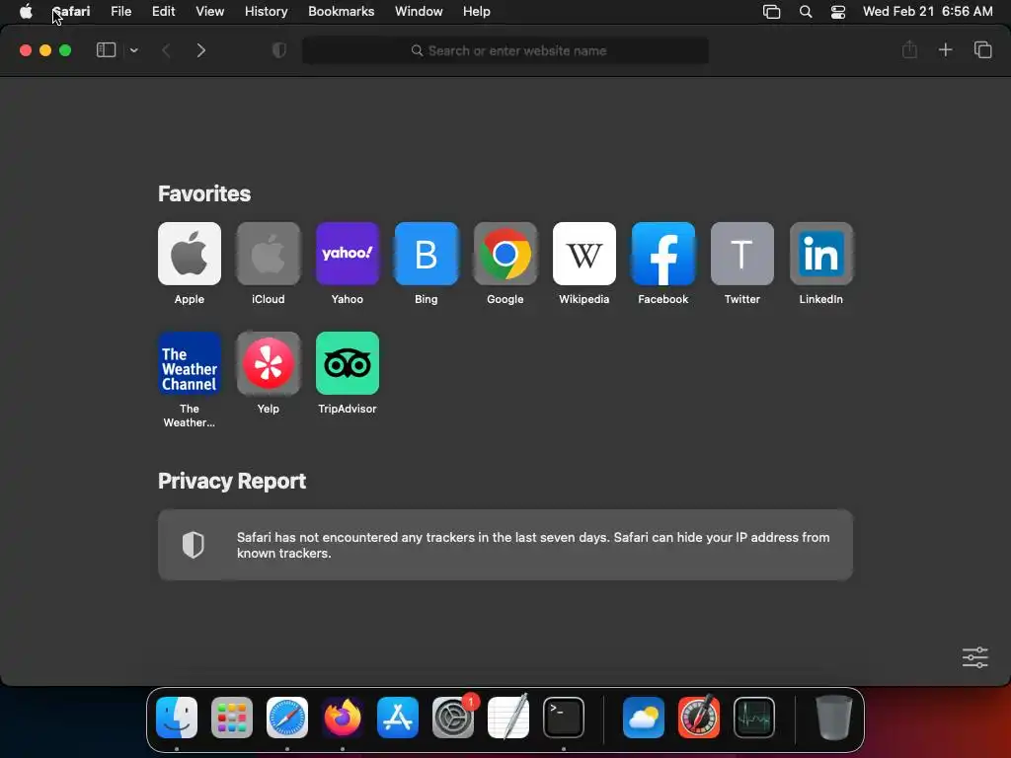Viewport: 1011px width, 758px height.
Task: Open the Trash from the Dock
Action: coord(833,718)
